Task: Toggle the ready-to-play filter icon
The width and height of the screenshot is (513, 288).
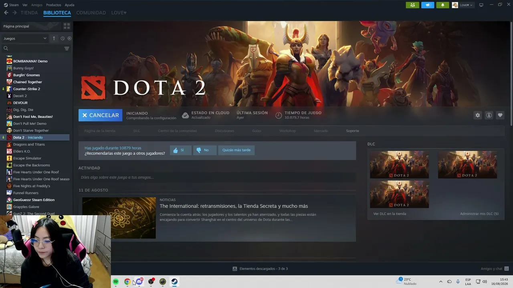Action: pyautogui.click(x=69, y=38)
